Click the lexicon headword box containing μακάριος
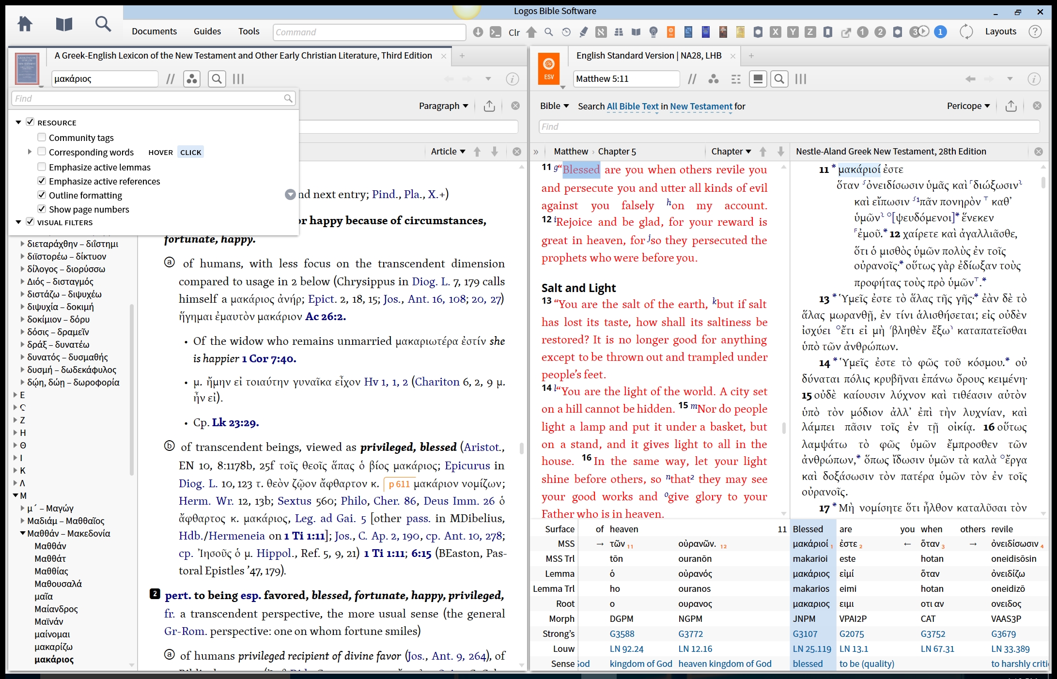Screen dimensions: 1057x679 (x=104, y=79)
